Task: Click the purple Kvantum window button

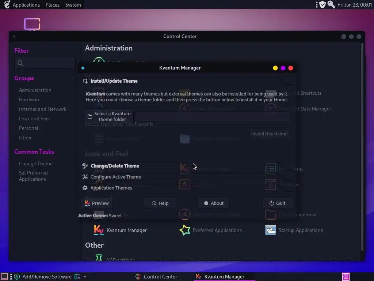Action: [283, 68]
